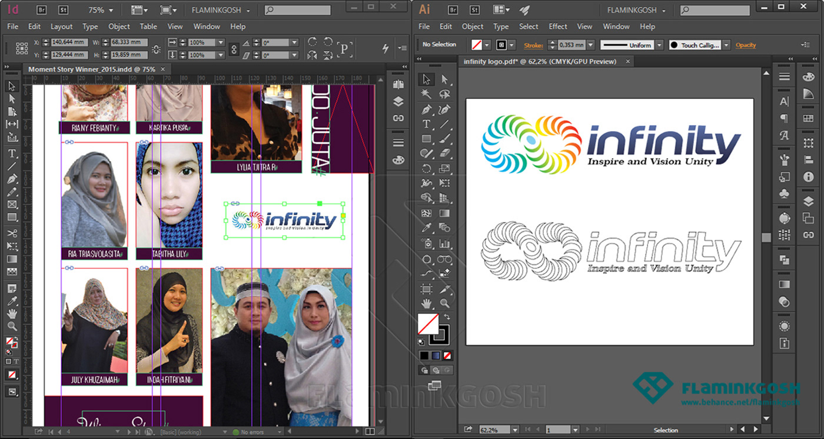Select the Zoom tool in Illustrator
The width and height of the screenshot is (824, 439).
tap(444, 303)
